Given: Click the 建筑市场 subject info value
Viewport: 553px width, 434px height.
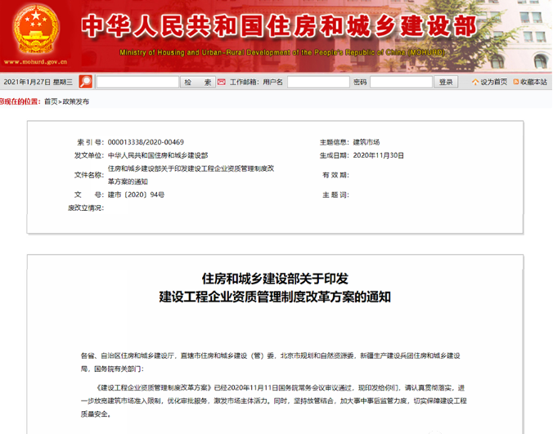Looking at the screenshot, I should pos(366,142).
